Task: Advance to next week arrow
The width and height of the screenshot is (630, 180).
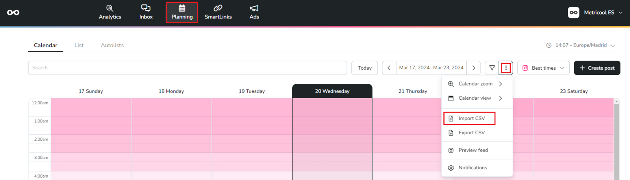Action: point(474,68)
